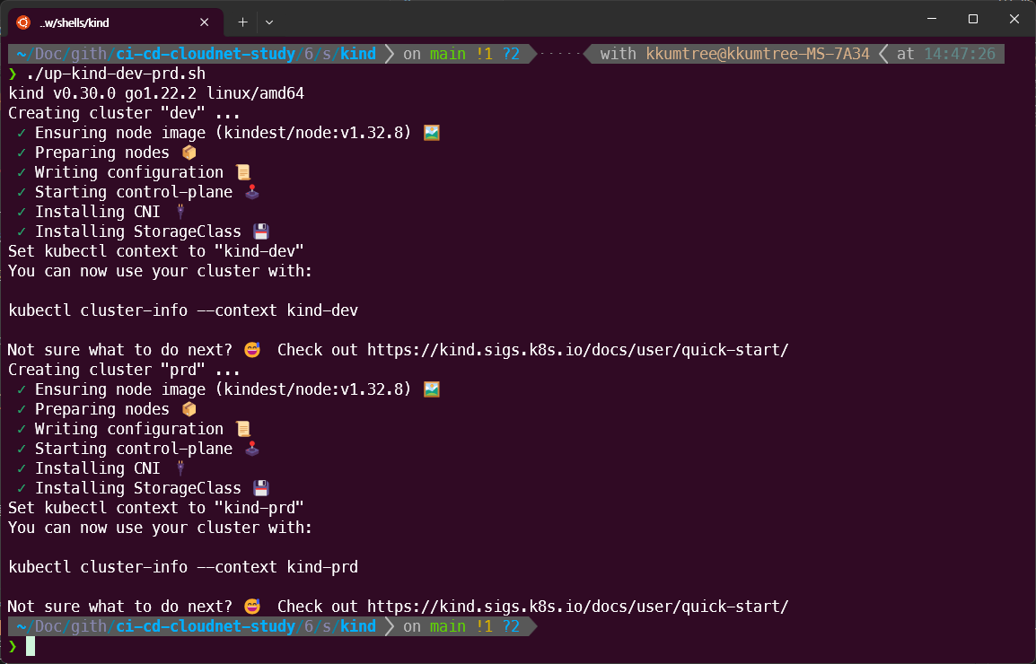Click the joystick emoji after the dev Starting control-plane
The image size is (1036, 664).
pos(251,192)
